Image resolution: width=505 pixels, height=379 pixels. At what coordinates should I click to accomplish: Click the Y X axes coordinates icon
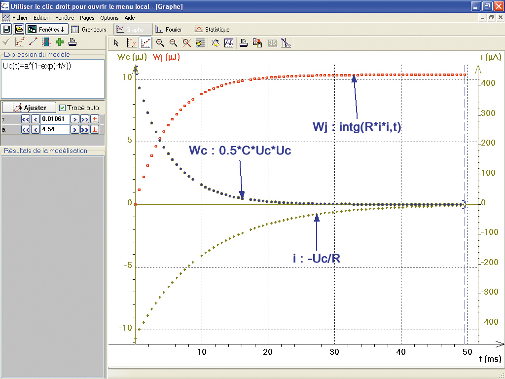click(131, 43)
